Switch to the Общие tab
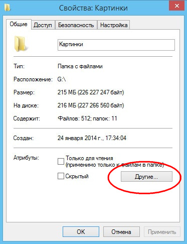The image size is (187, 244). (19, 24)
